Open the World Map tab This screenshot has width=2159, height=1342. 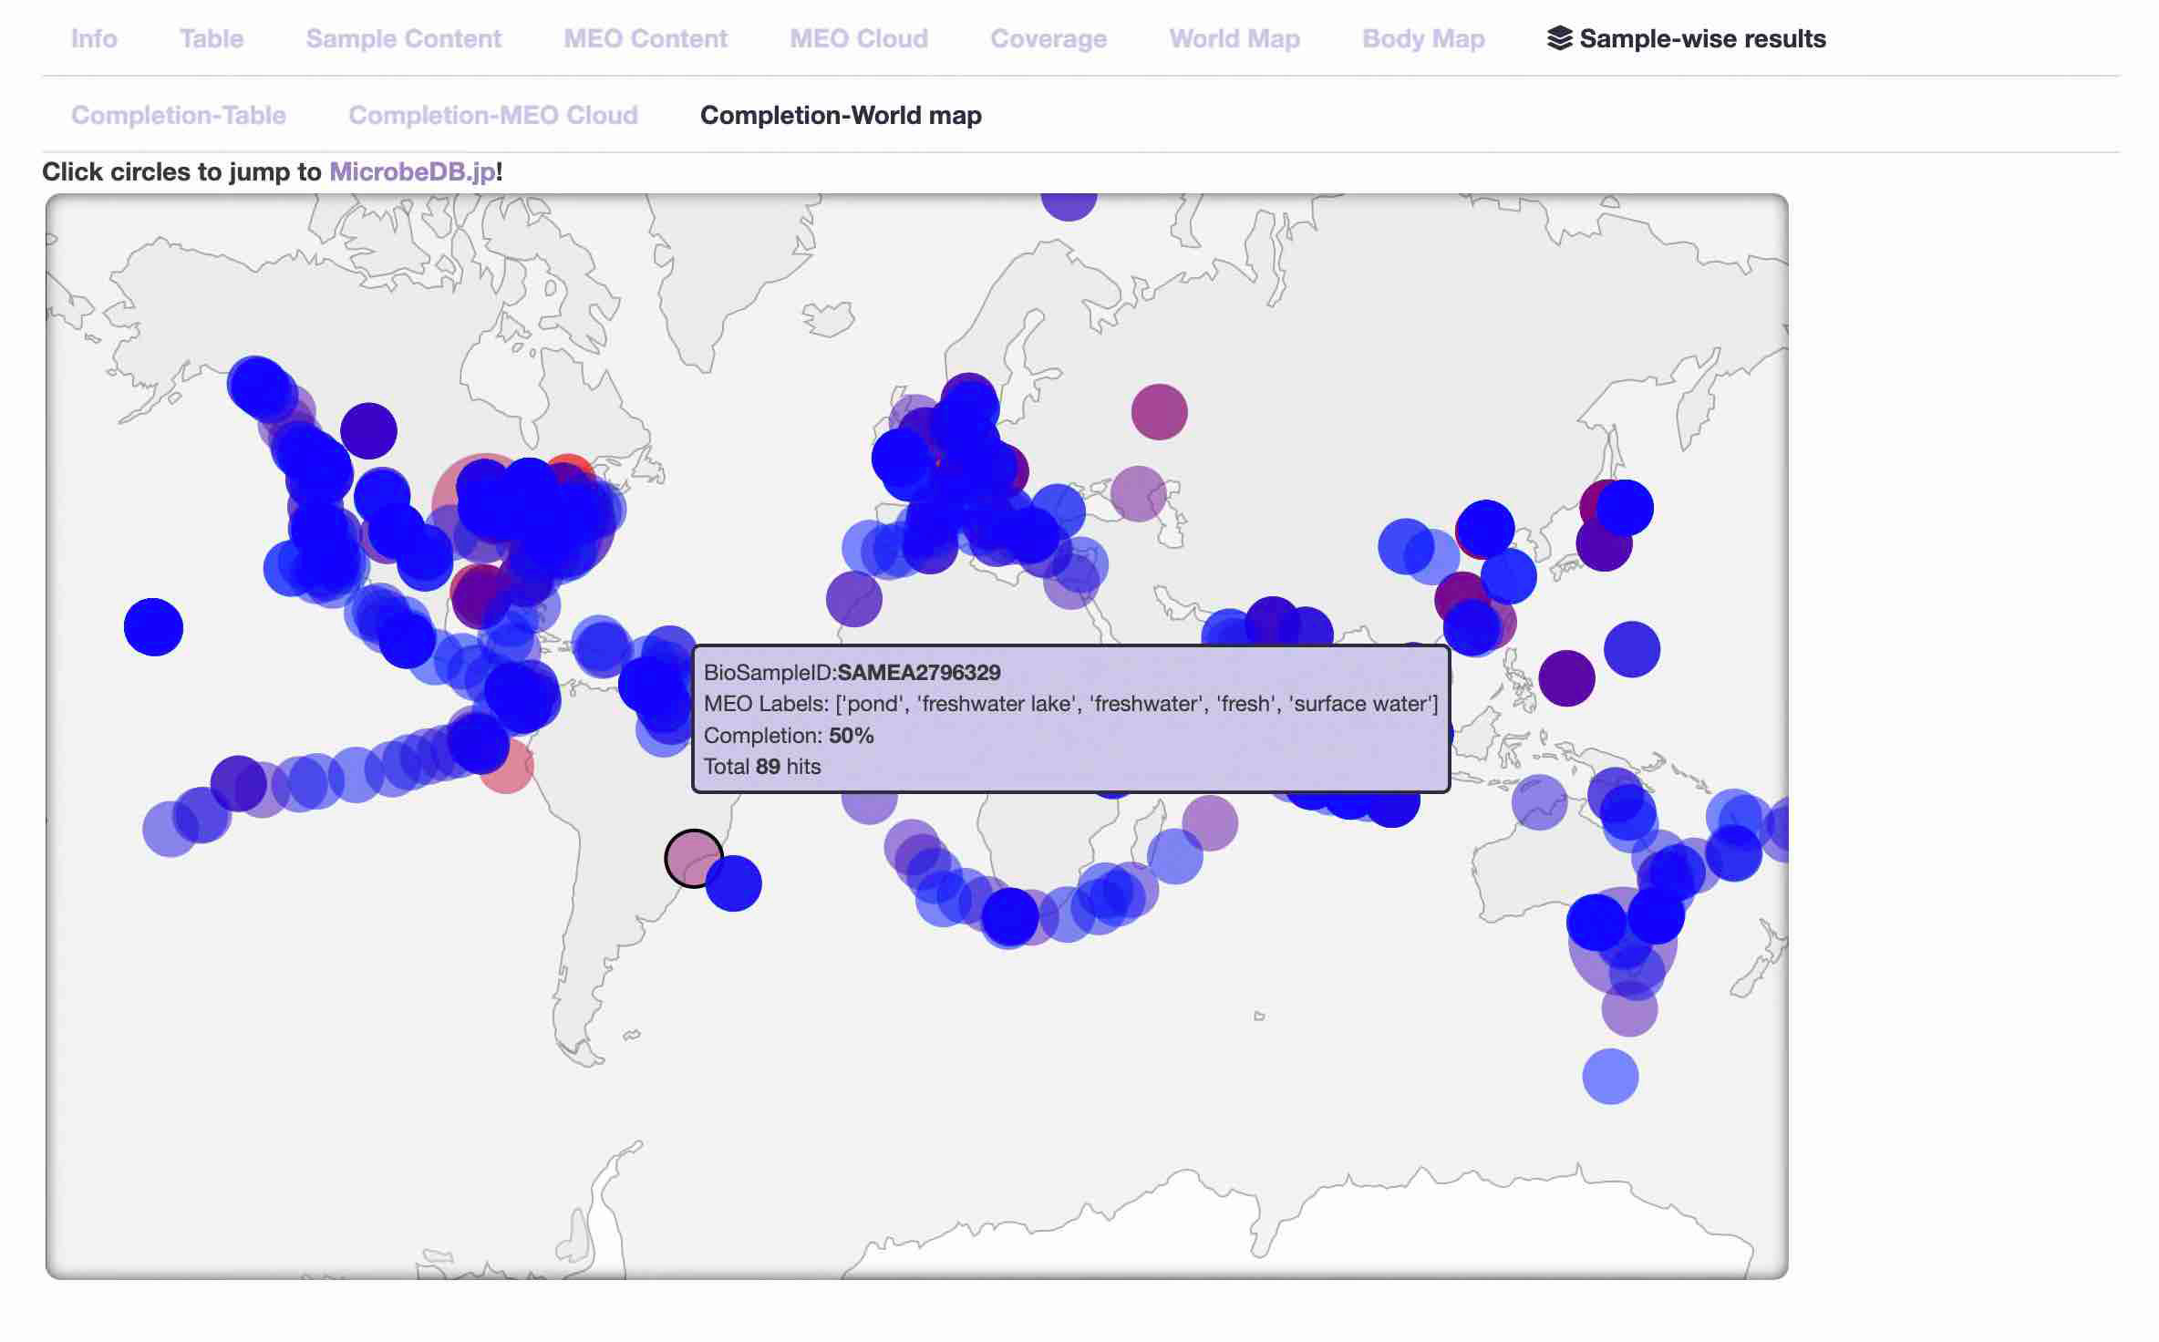[1234, 38]
